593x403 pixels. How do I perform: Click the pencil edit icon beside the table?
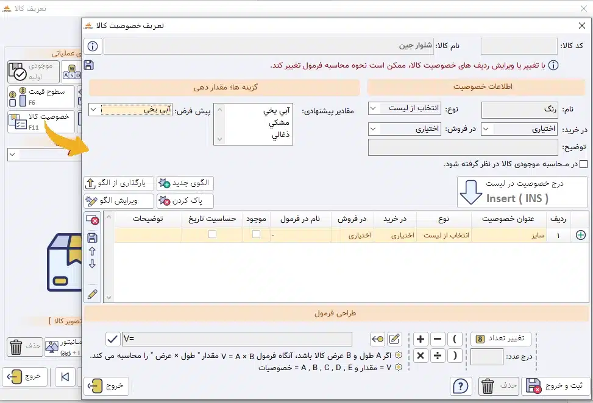(92, 294)
